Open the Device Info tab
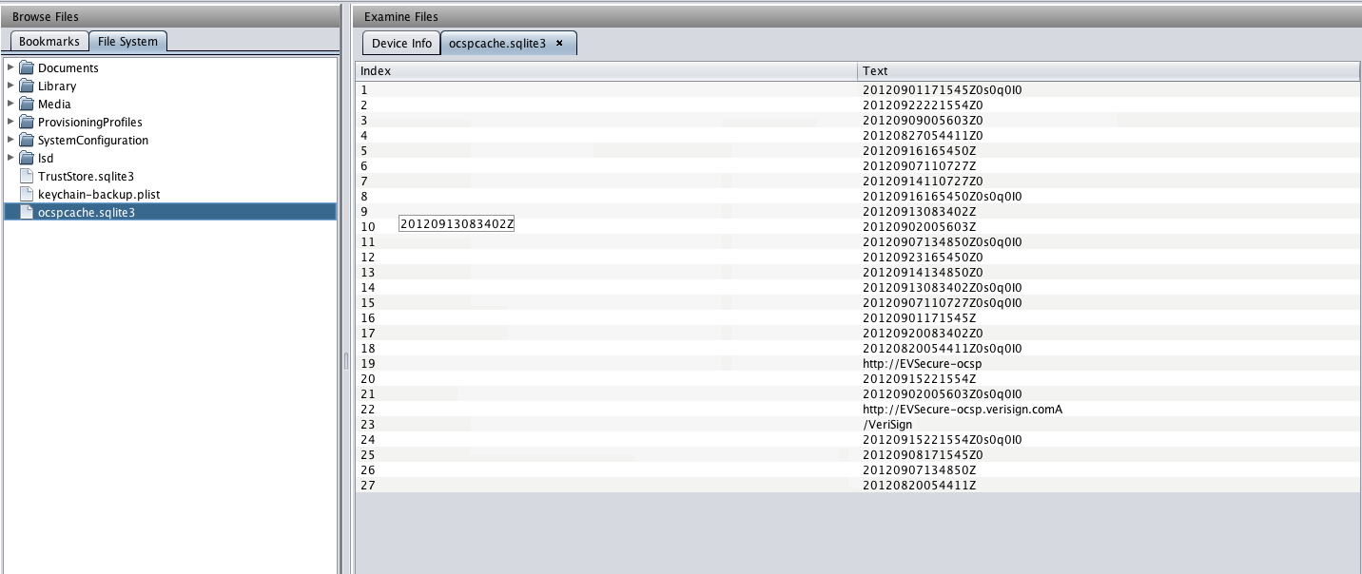This screenshot has width=1362, height=574. [401, 43]
